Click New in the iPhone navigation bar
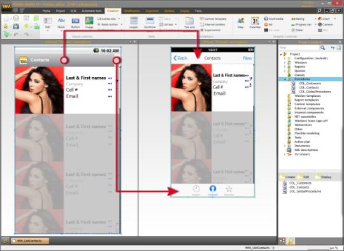This screenshot has height=251, width=344. (x=247, y=58)
